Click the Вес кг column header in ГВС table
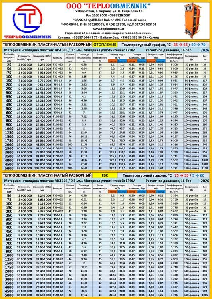The width and height of the screenshot is (212, 299). [205, 188]
